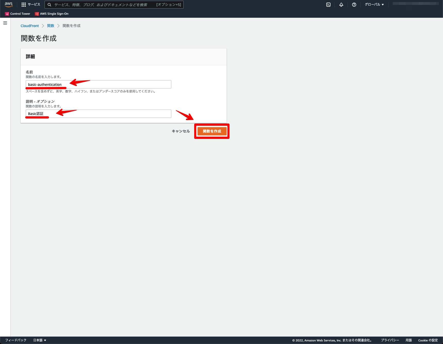The width and height of the screenshot is (443, 344).
Task: Expand the グローバル region dropdown
Action: (374, 5)
